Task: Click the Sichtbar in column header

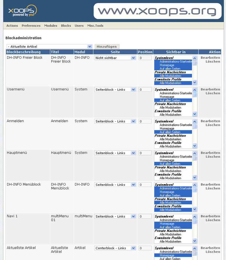Action: pyautogui.click(x=176, y=52)
